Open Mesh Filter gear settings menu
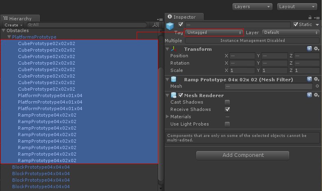This screenshot has width=322, height=191. click(316, 80)
